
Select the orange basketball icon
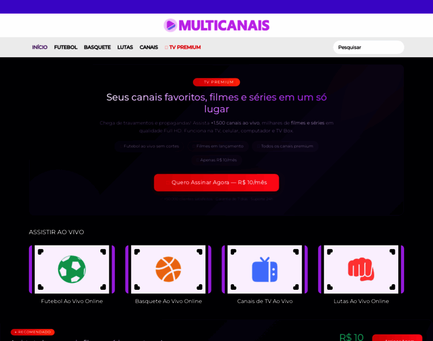169,269
